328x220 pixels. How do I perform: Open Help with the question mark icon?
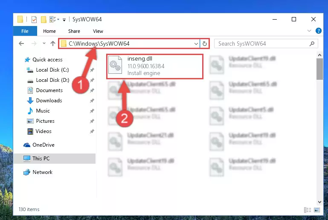click(x=318, y=31)
